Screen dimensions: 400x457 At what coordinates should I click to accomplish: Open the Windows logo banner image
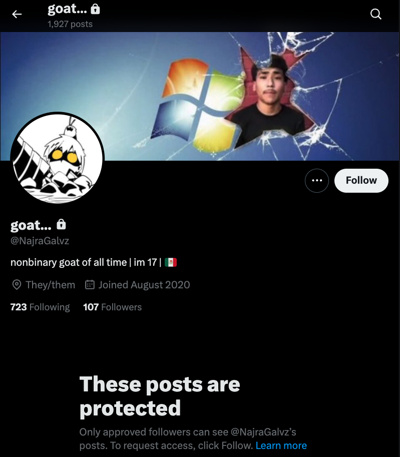coord(200,96)
